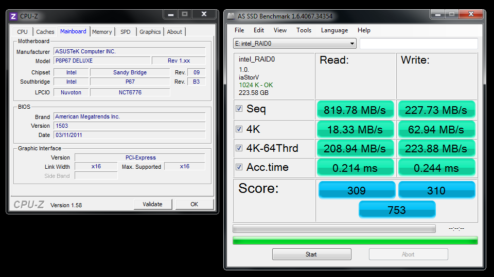
Task: Click the 4K-64Thrd read result 208.94 MB/s
Action: 355,148
